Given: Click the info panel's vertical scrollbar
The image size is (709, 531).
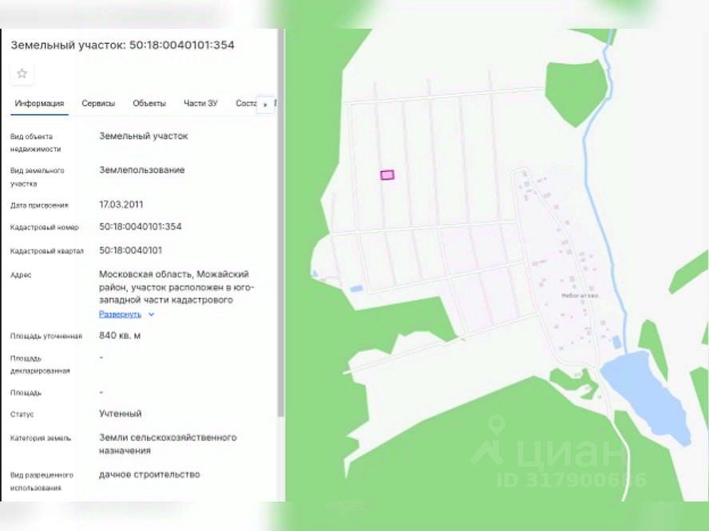Looking at the screenshot, I should coord(280,239).
